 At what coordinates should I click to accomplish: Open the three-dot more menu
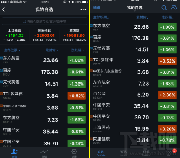(83, 10)
